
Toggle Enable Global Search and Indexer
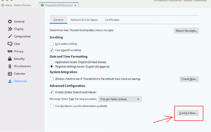tap(52, 92)
